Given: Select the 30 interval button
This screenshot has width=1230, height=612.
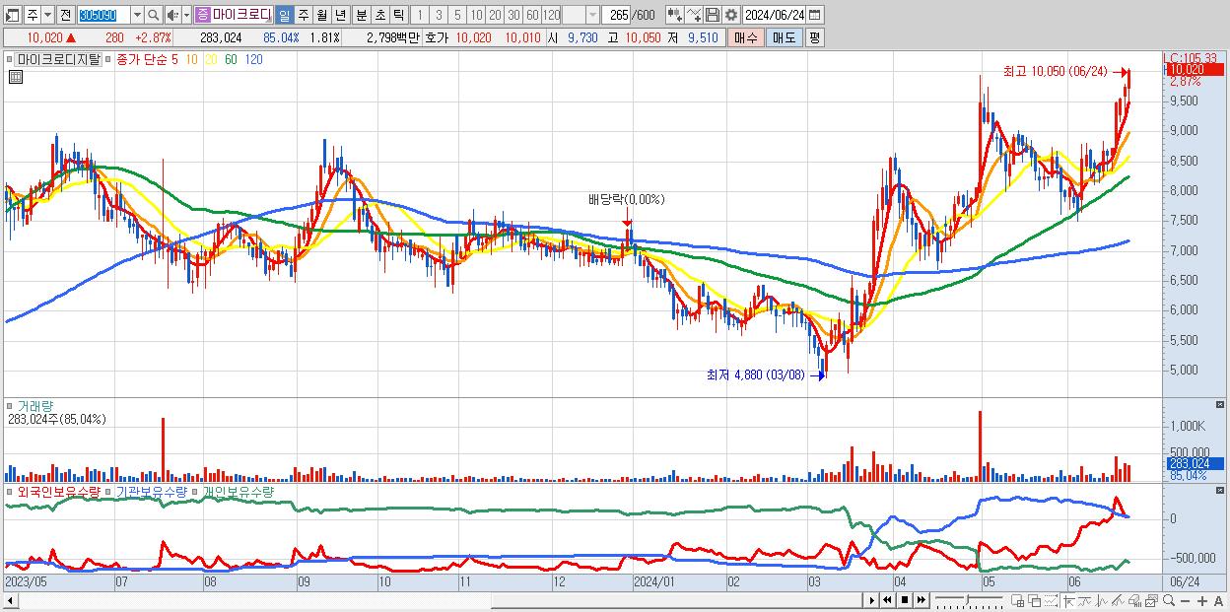Looking at the screenshot, I should point(513,15).
